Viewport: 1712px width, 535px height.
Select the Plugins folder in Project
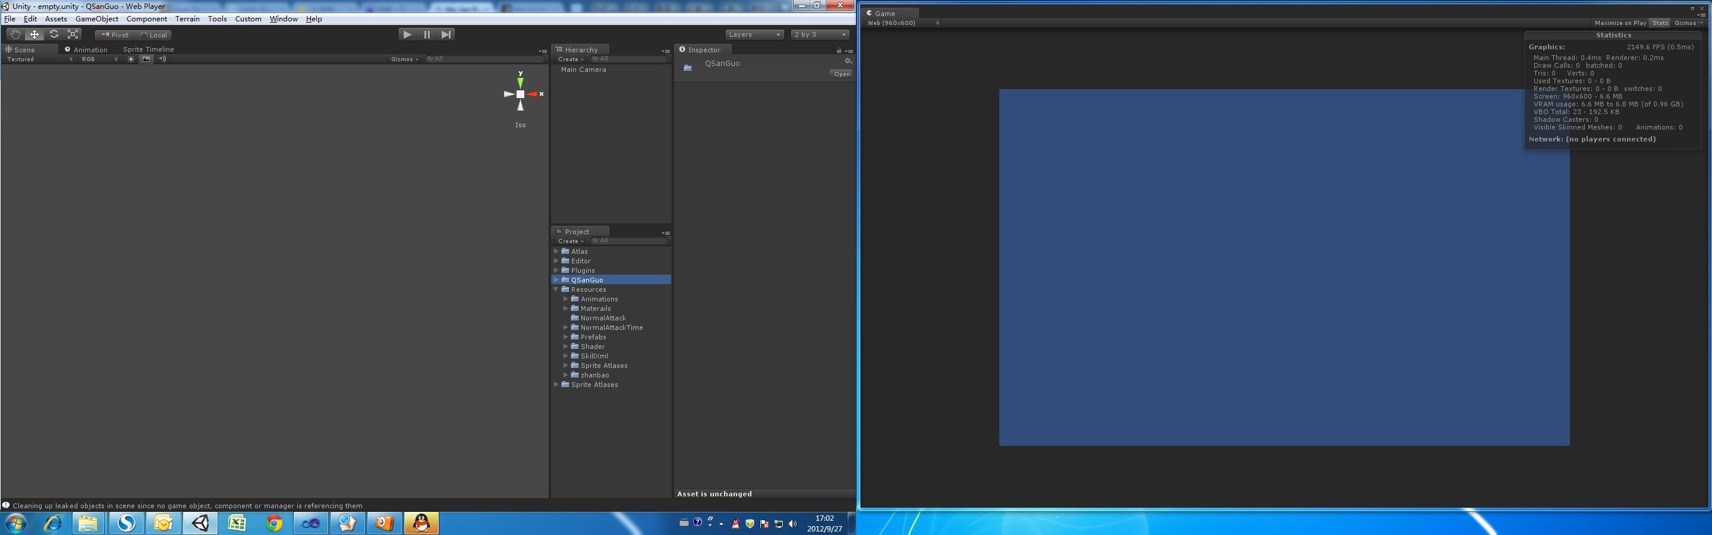(582, 270)
